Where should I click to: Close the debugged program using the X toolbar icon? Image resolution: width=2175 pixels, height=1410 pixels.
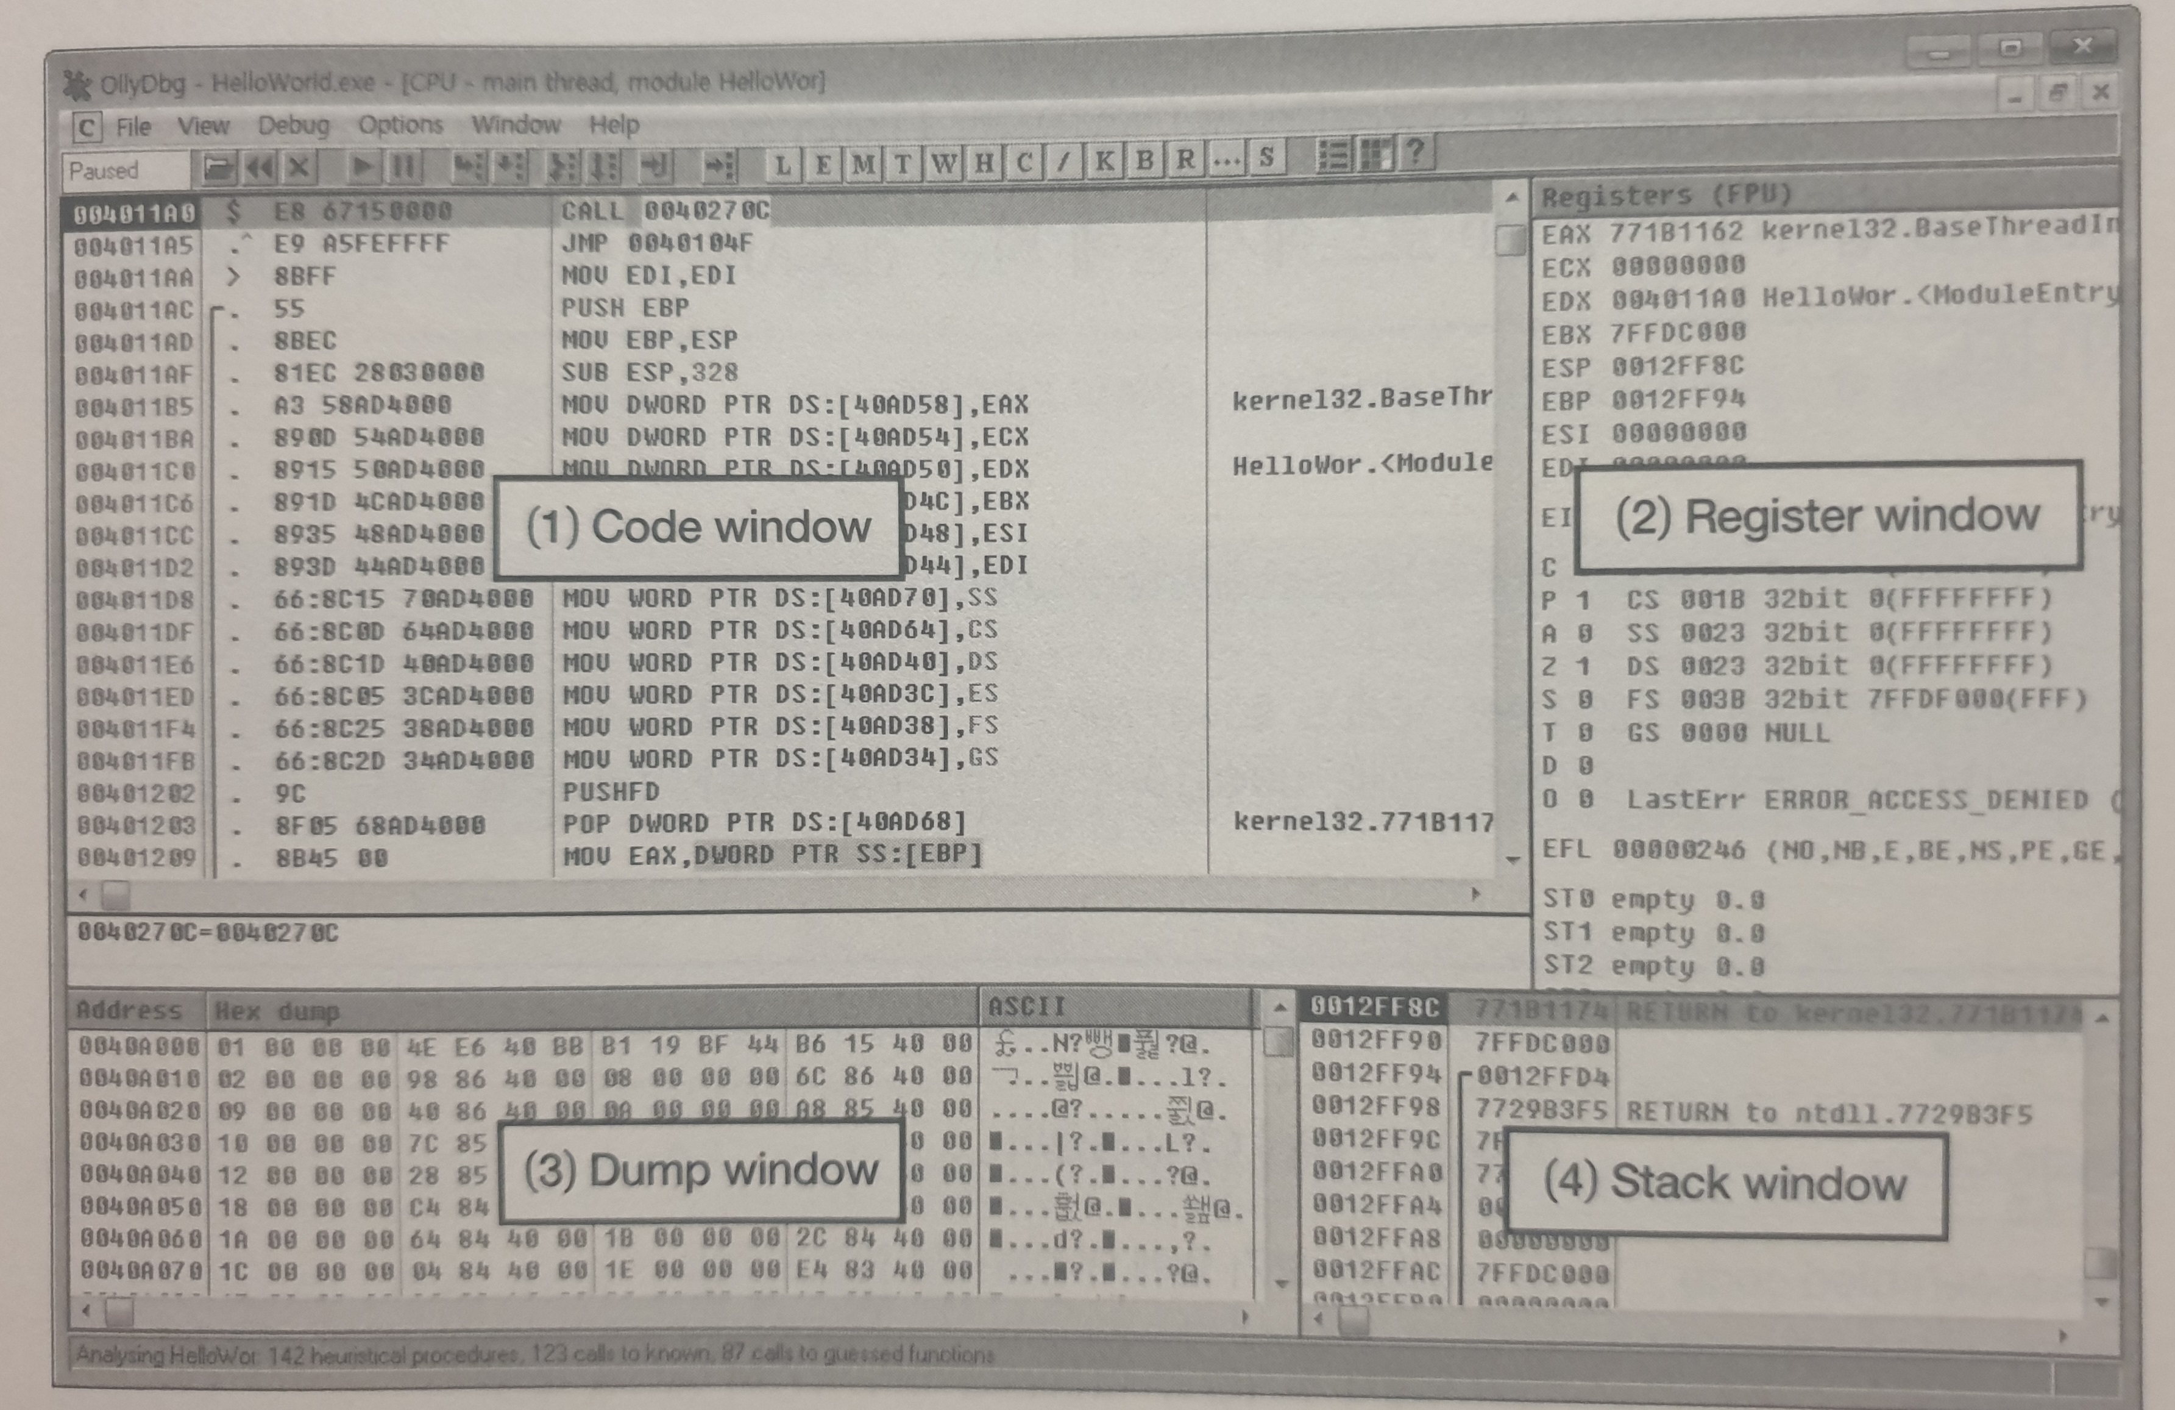coord(298,168)
